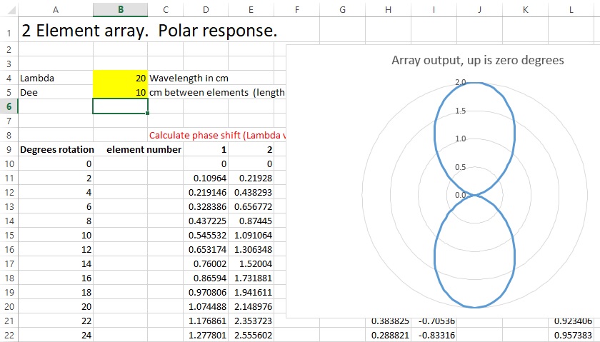600x342 pixels.
Task: Select column L header
Action: pyautogui.click(x=571, y=10)
